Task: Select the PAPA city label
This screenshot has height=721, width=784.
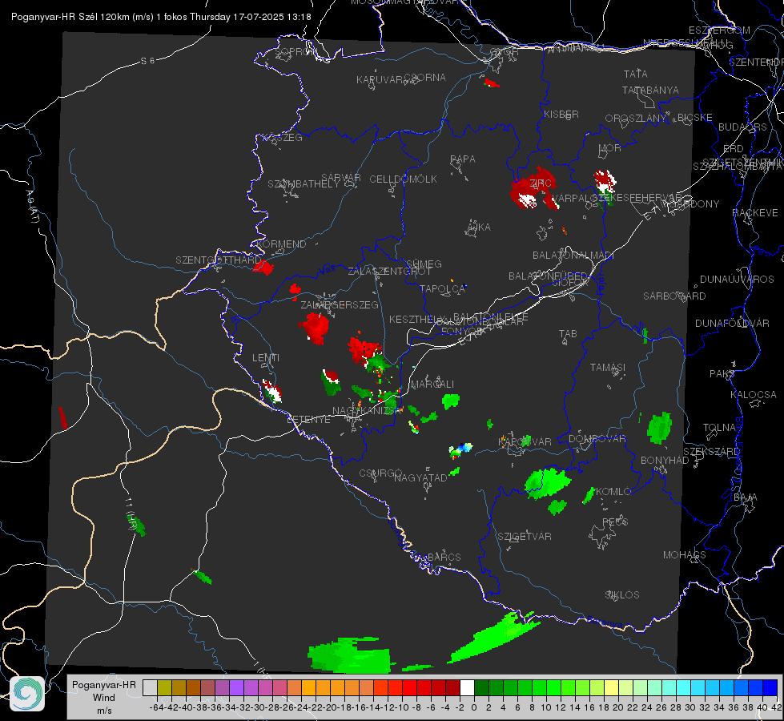Action: click(463, 159)
